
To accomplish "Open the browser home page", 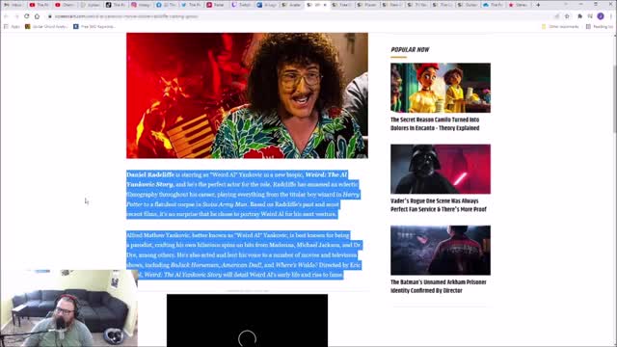I will tap(37, 16).
